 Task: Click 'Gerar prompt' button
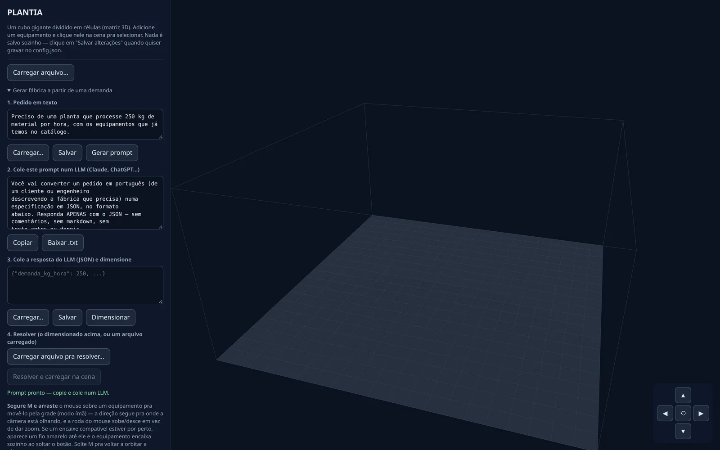[x=112, y=153]
